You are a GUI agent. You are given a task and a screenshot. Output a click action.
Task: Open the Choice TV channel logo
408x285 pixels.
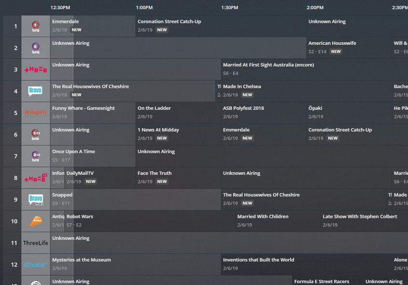36,264
